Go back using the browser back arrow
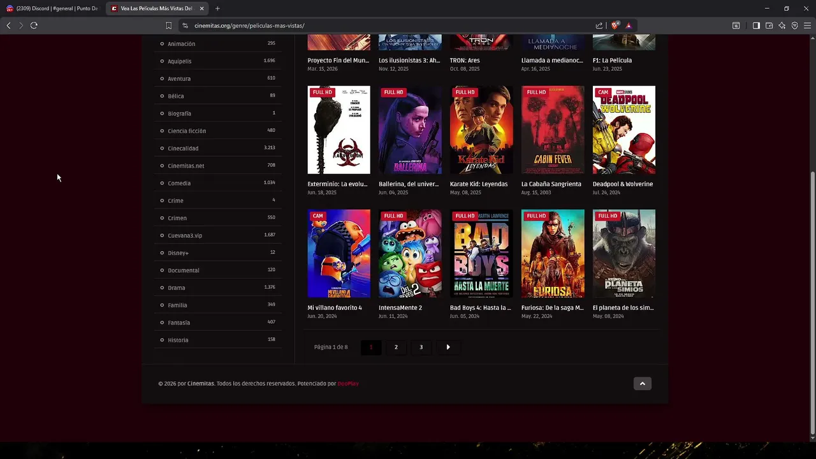 (8, 25)
